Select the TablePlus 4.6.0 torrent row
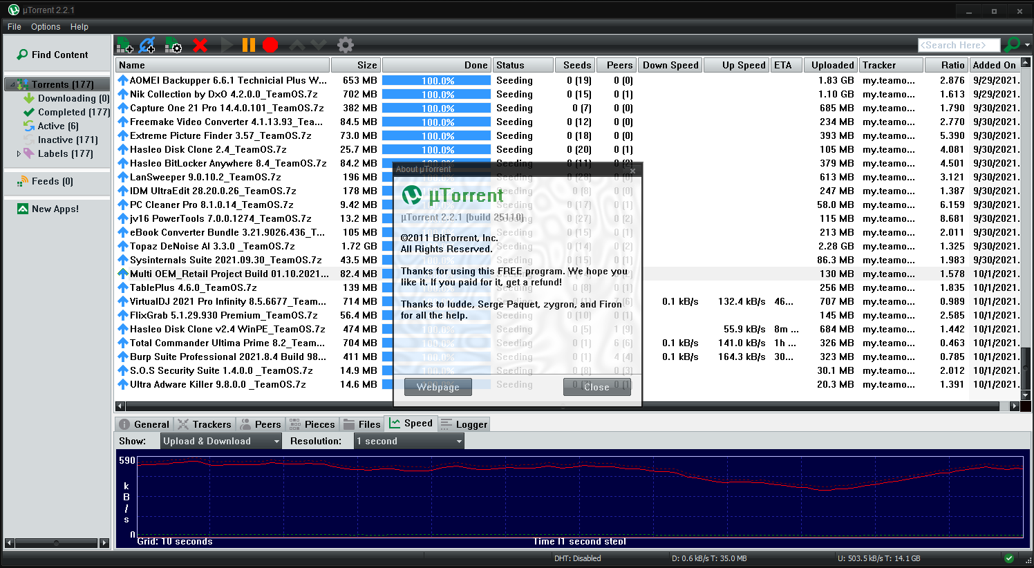1034x568 pixels. [567, 287]
